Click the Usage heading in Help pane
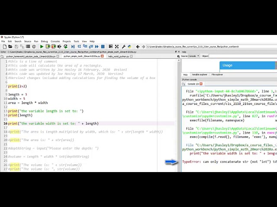The width and height of the screenshot is (277, 207). click(x=227, y=65)
